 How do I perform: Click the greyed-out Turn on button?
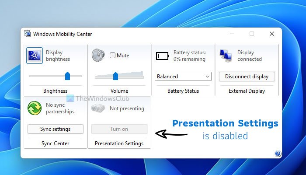[x=119, y=129]
